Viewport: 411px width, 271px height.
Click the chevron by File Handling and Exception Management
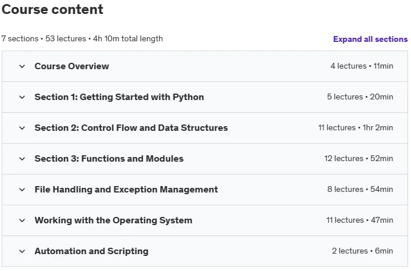coord(22,190)
